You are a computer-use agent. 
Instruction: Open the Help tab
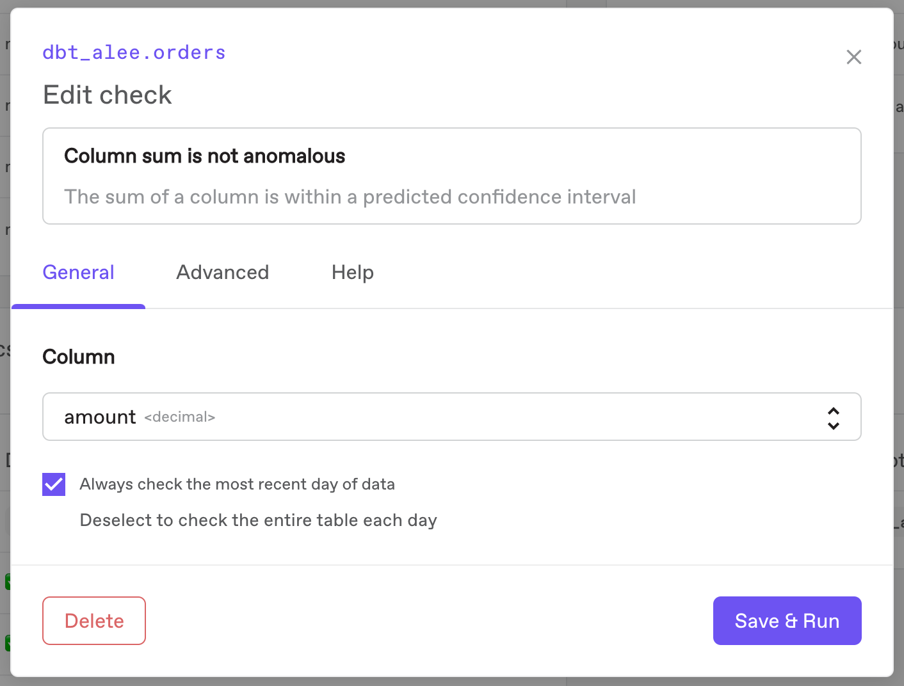(x=352, y=272)
